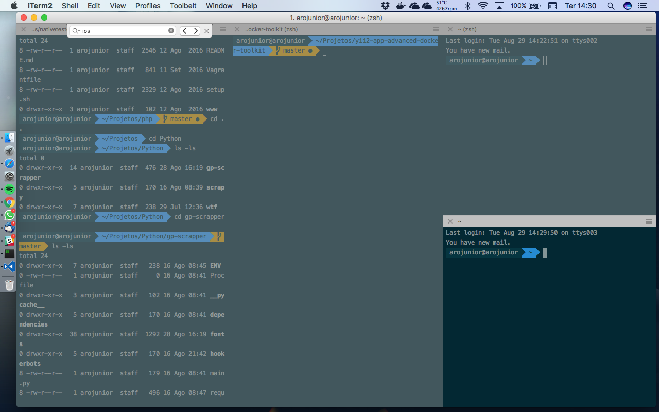Screen dimensions: 659x412
Task: Open Visual Studio Code from the Dock
Action: 10,267
